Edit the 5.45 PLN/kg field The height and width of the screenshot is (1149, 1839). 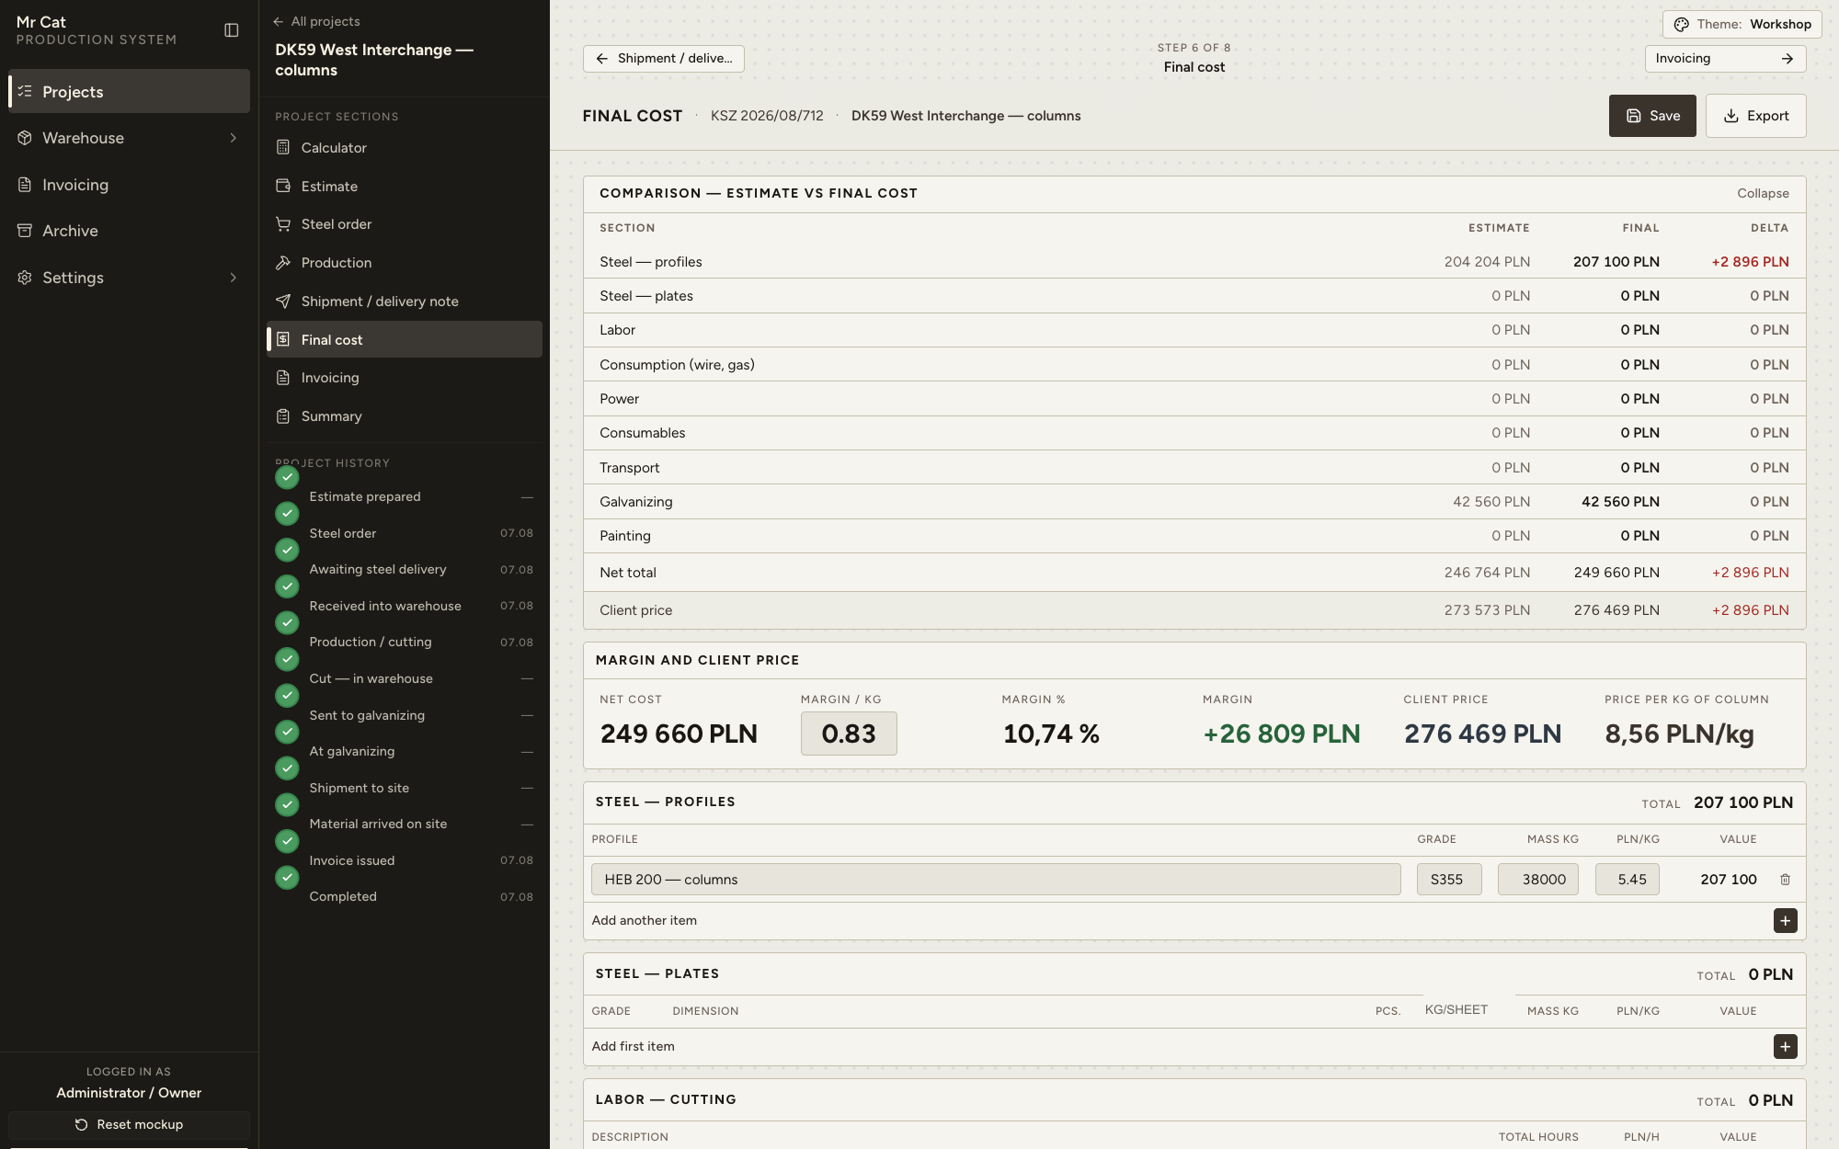pos(1628,880)
